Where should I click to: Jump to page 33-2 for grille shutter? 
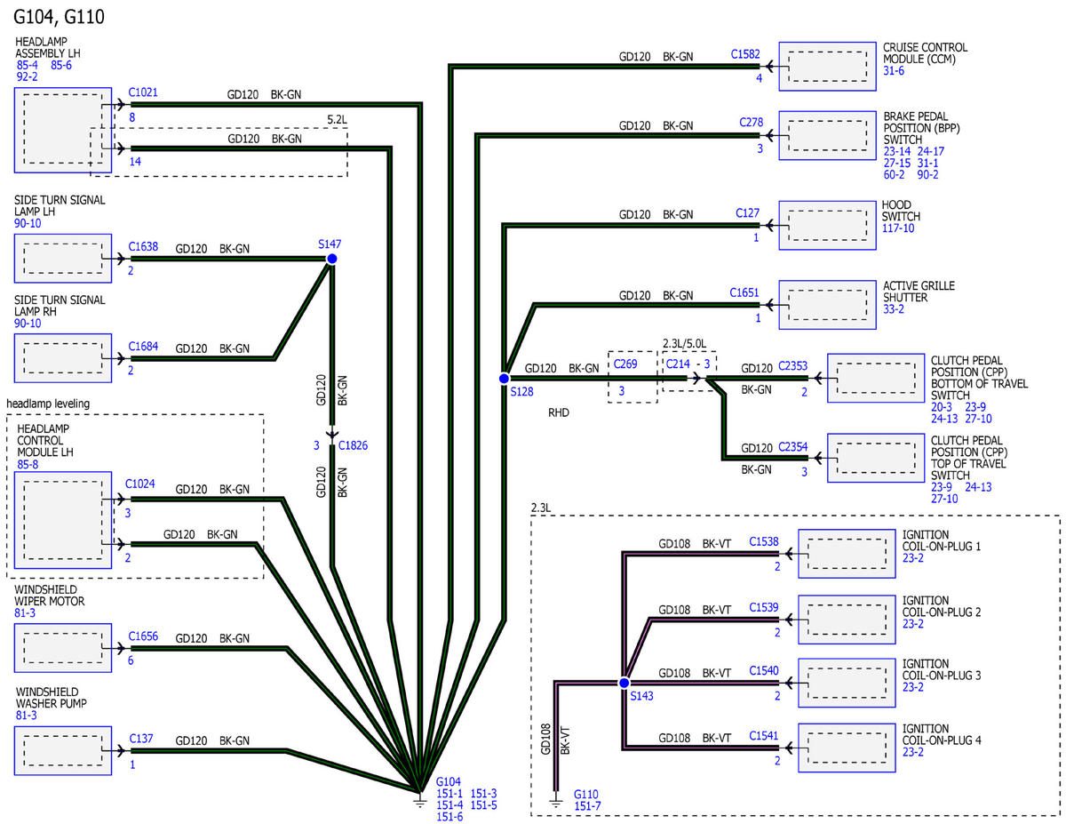coord(893,309)
